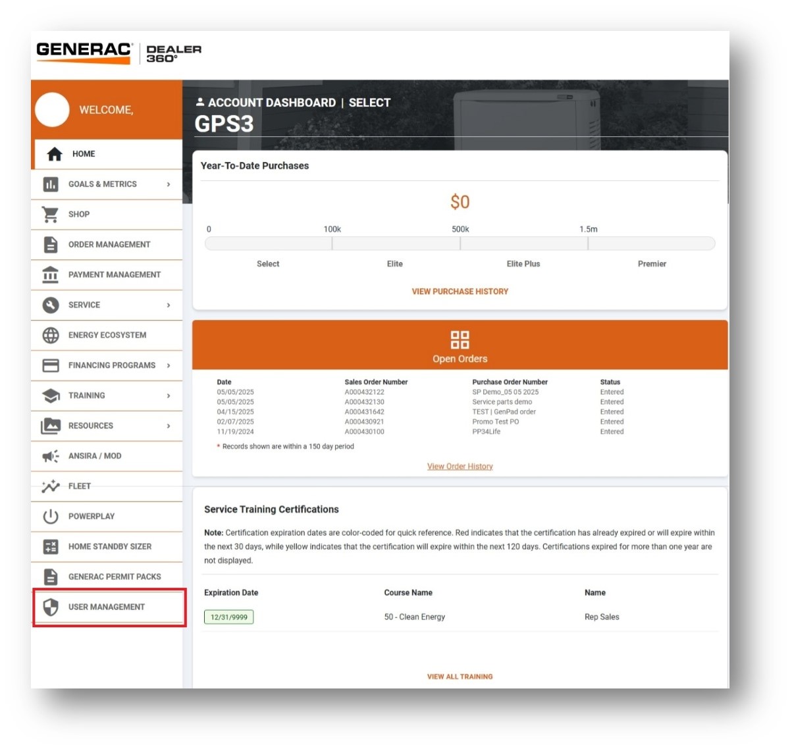Open Fleet using its chart icon
Screen dimensions: 792x751
[51, 486]
